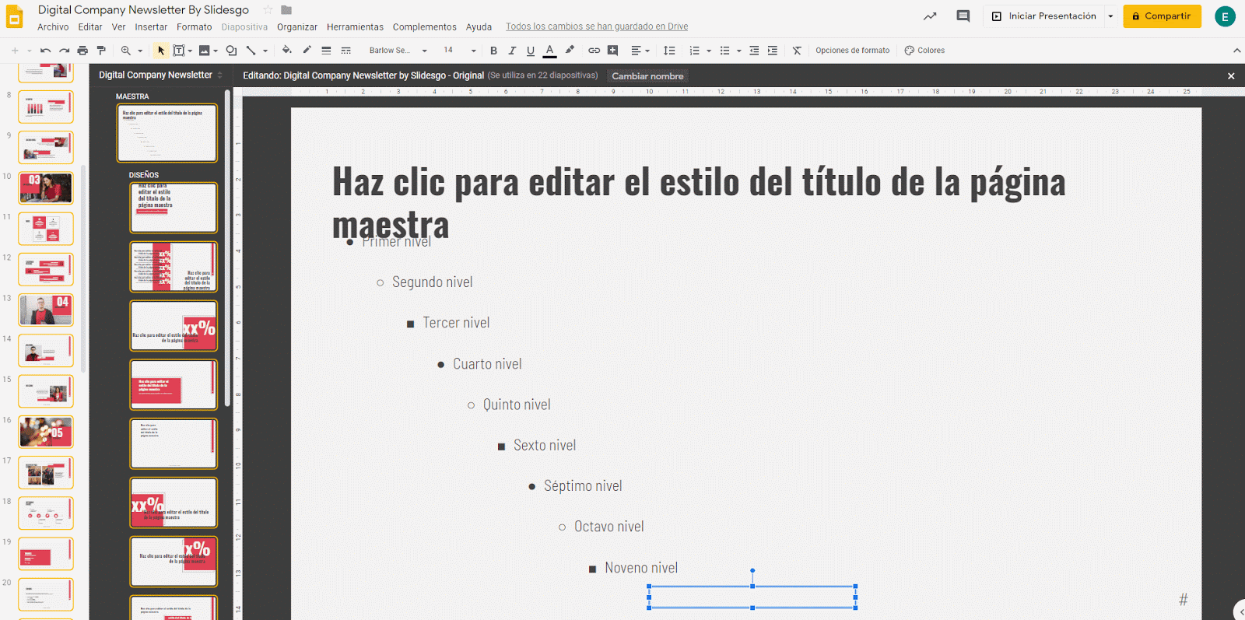Star the document title

(x=268, y=10)
